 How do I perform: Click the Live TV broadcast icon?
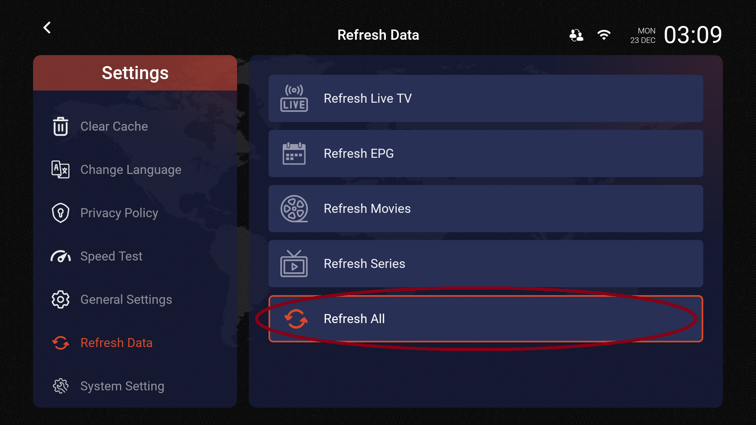(x=294, y=98)
